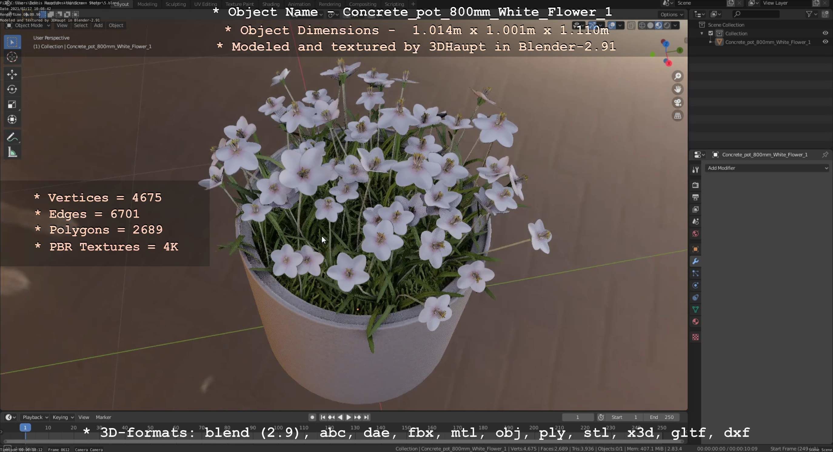Screen dimensions: 833x452
Task: Hide Concrete_pot_800mm_White_Flower_1 with eye icon
Action: (825, 42)
